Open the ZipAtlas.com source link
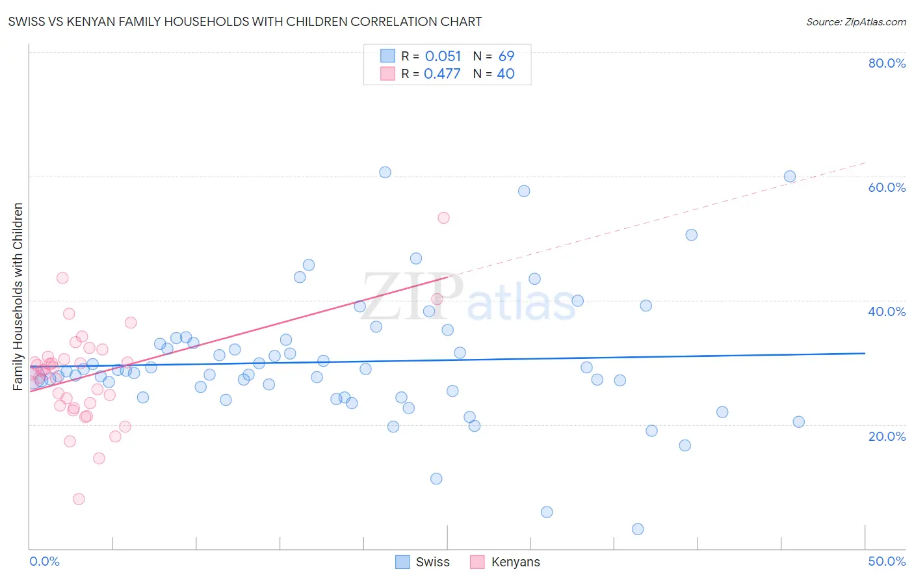This screenshot has height=580, width=914. (856, 21)
